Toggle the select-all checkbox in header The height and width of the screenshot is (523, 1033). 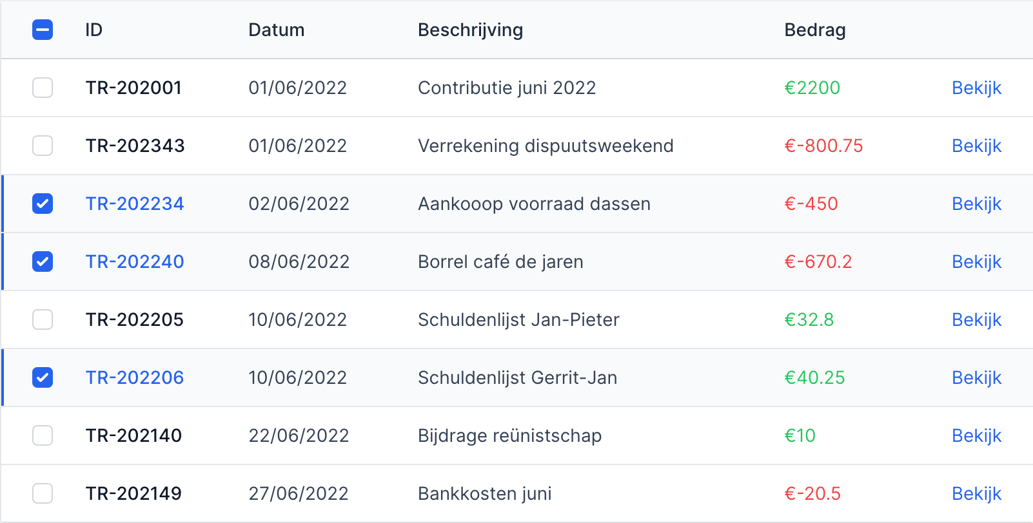[x=43, y=30]
